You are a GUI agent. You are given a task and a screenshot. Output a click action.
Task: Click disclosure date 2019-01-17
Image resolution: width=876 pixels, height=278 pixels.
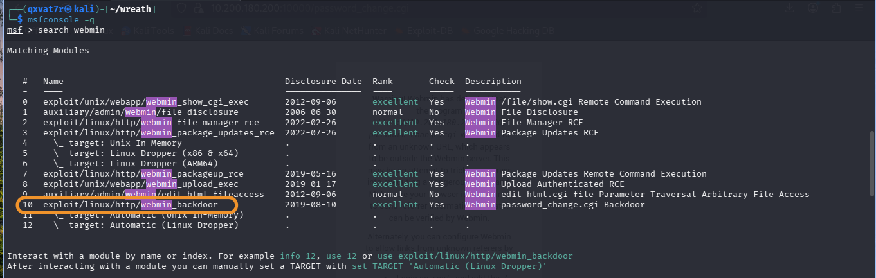pyautogui.click(x=311, y=184)
